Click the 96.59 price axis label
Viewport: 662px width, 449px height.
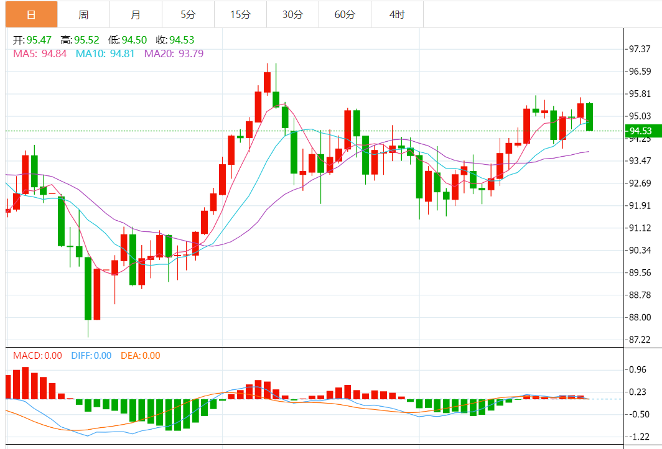(640, 72)
